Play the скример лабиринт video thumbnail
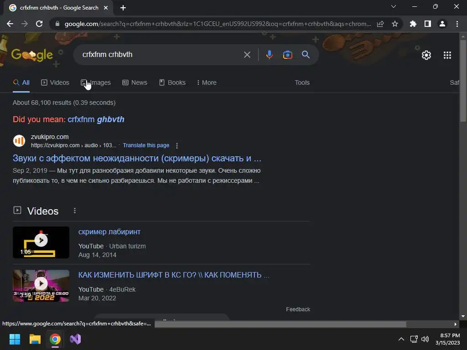467x350 pixels. (41, 242)
